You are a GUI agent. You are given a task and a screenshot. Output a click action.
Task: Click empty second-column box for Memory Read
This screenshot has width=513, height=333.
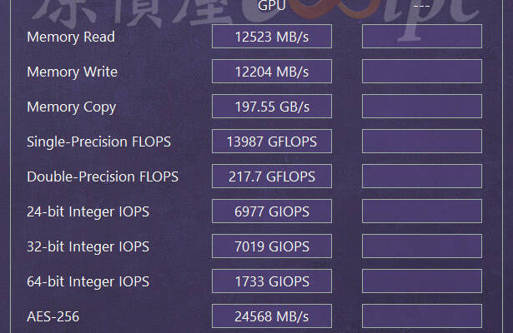pos(422,37)
